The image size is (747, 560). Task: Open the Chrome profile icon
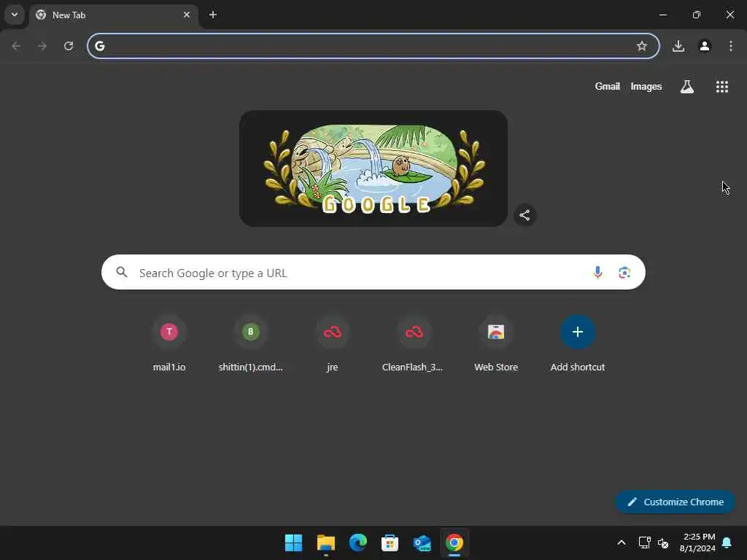tap(705, 46)
